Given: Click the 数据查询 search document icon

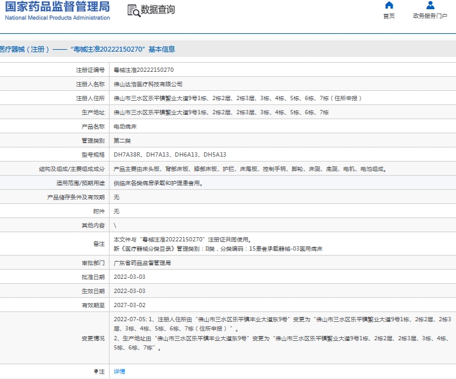Looking at the screenshot, I should coord(134,10).
